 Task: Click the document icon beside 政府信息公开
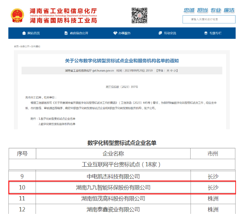point(66,33)
